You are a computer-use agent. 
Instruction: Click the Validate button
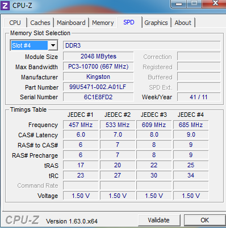158,220
